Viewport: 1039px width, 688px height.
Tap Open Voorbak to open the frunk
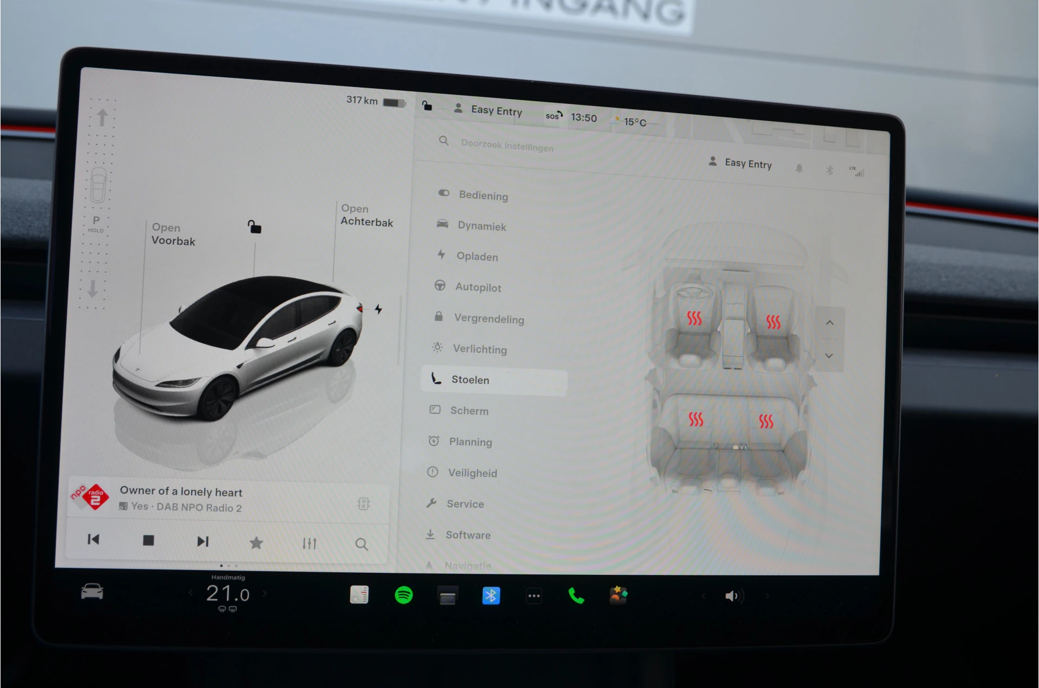(173, 235)
